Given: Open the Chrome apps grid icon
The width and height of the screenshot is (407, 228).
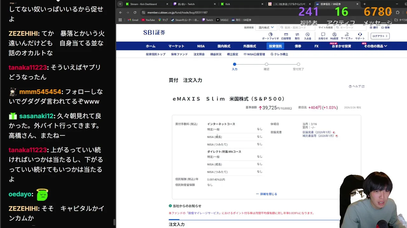Looking at the screenshot, I should (120, 20).
